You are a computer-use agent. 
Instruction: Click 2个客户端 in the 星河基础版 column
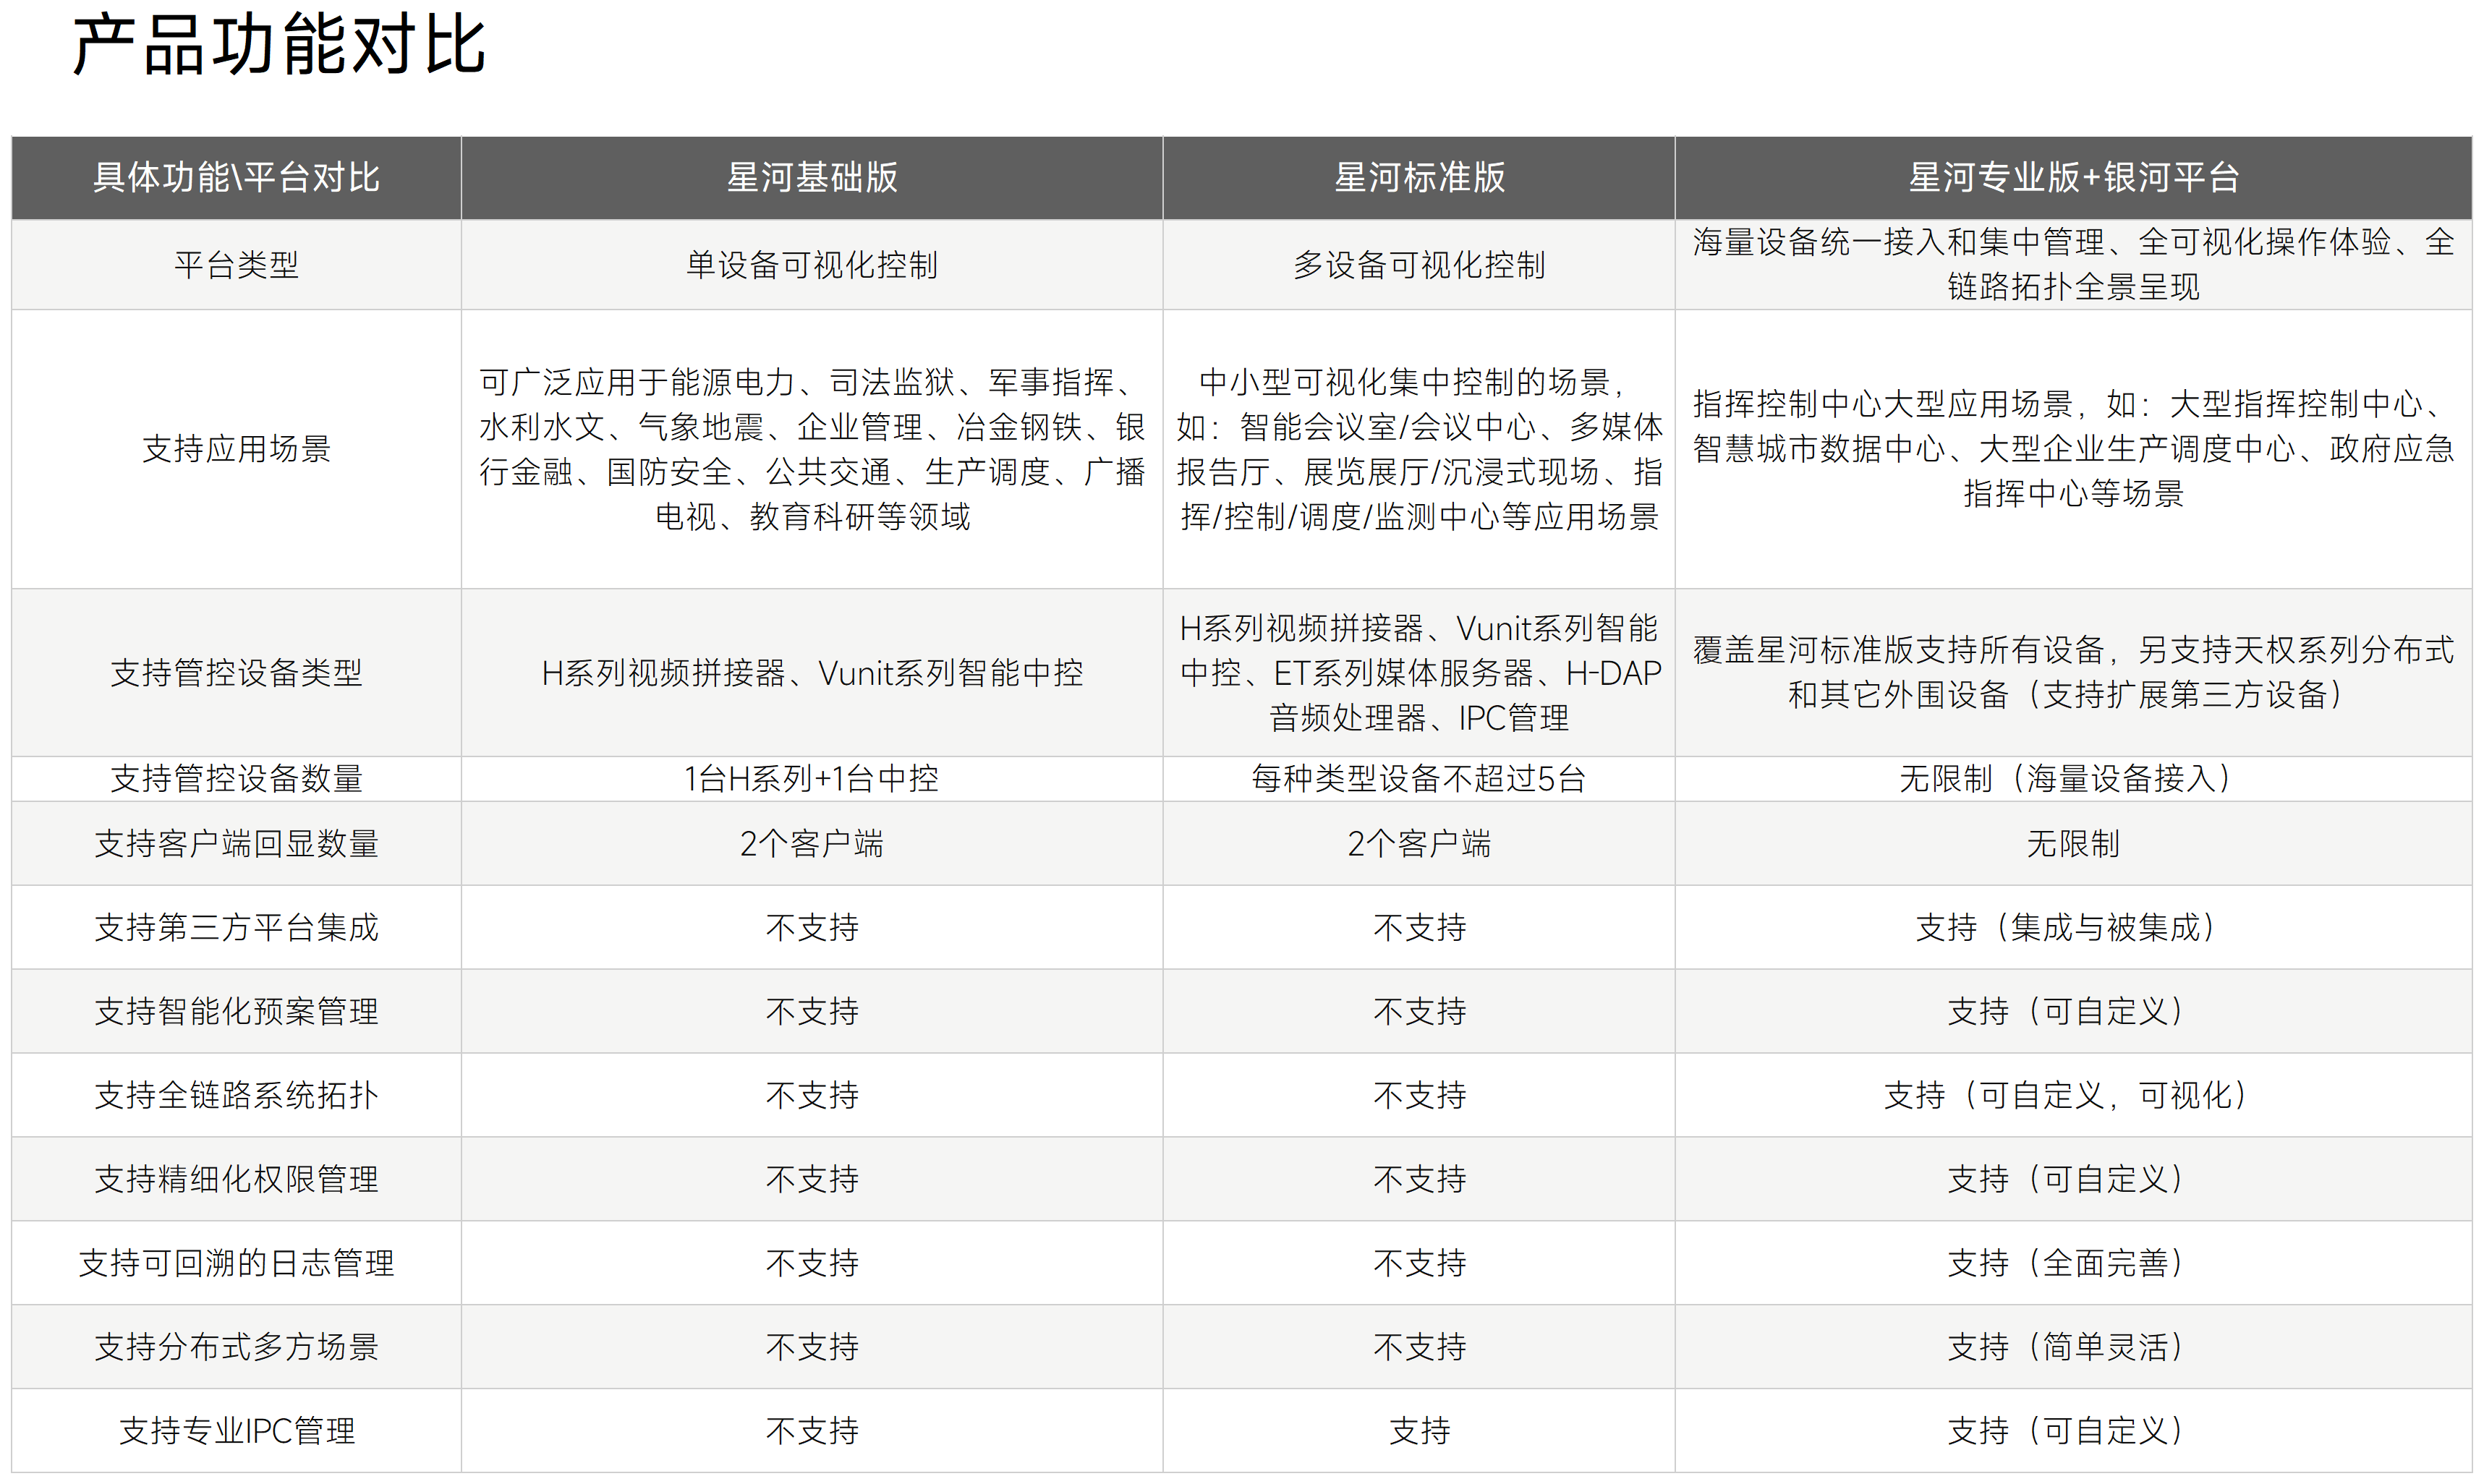(x=812, y=844)
